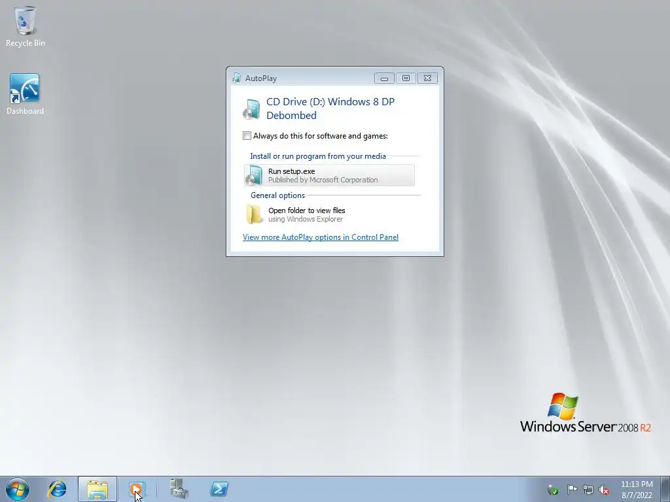Image resolution: width=670 pixels, height=502 pixels.
Task: Click the 'Install or run program from your media' label
Action: pyautogui.click(x=318, y=156)
